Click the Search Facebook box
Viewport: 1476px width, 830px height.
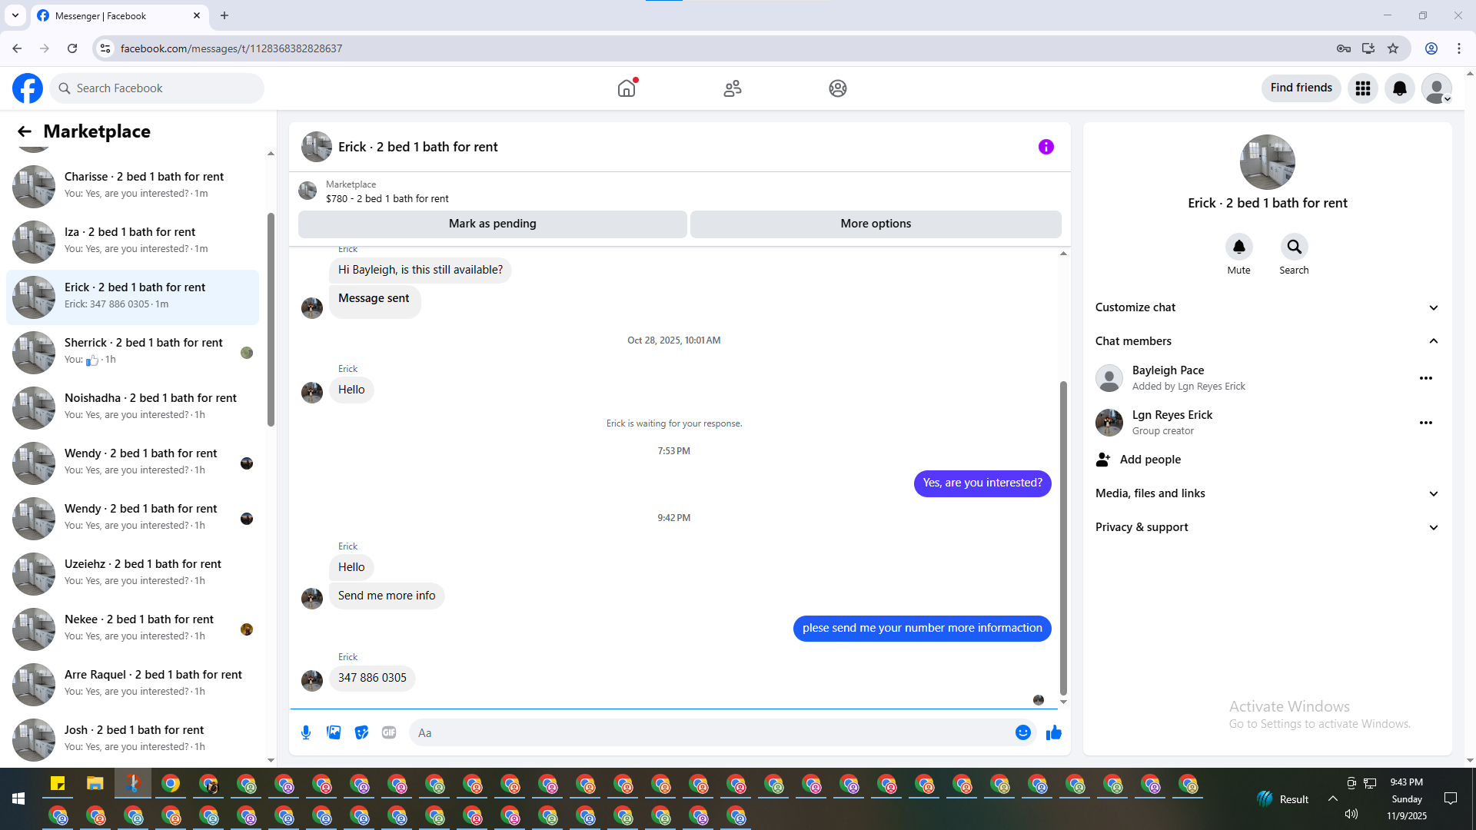click(157, 88)
